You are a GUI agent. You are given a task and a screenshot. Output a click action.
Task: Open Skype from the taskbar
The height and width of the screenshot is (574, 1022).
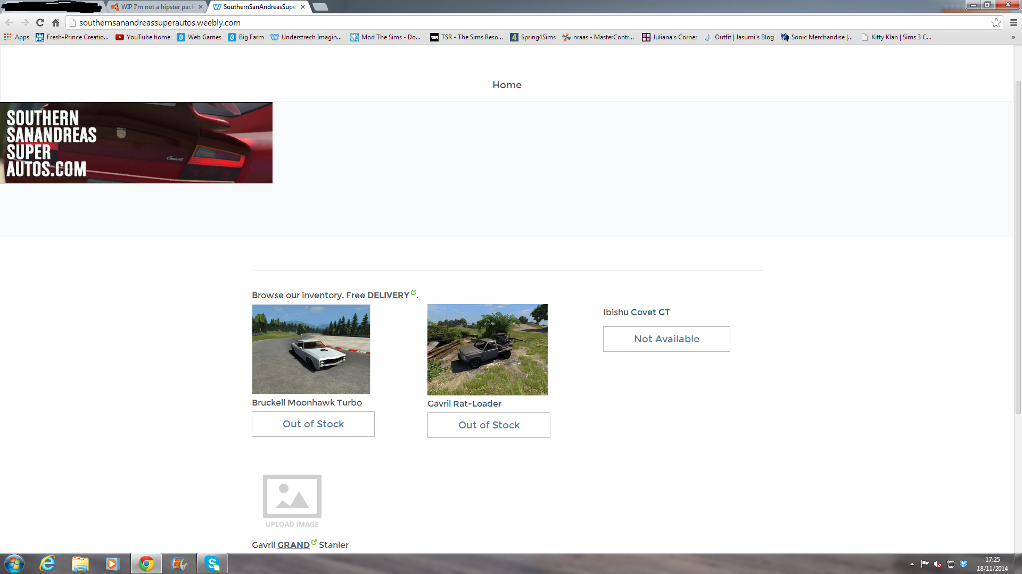click(x=212, y=563)
